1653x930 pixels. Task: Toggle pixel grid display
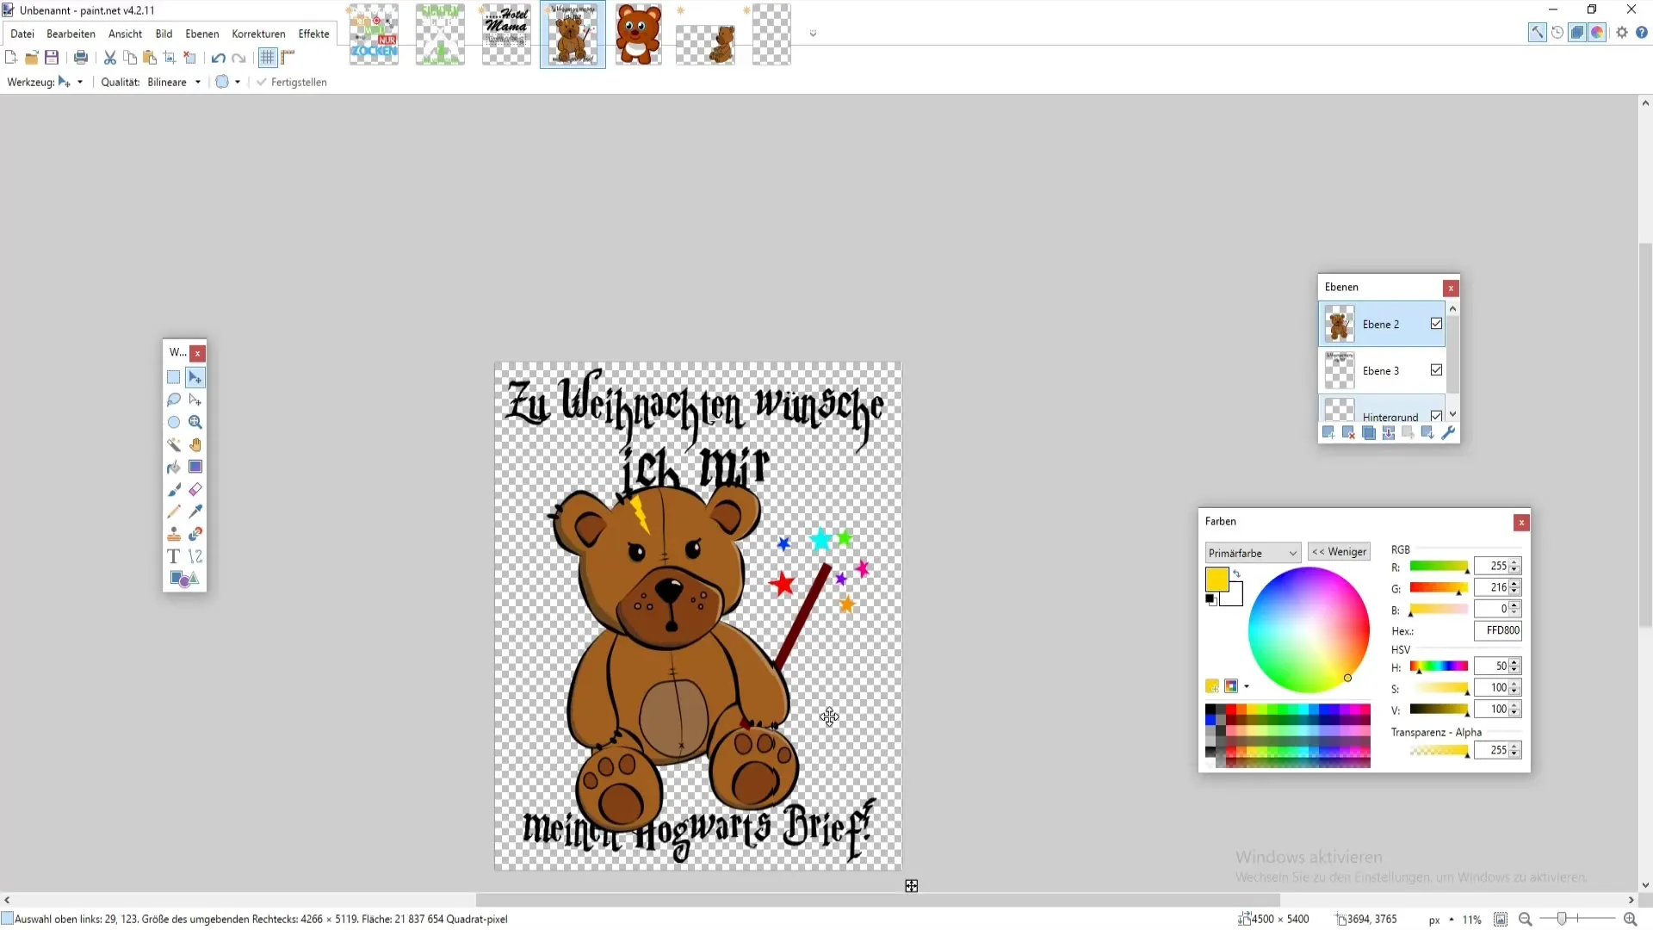[x=268, y=58]
